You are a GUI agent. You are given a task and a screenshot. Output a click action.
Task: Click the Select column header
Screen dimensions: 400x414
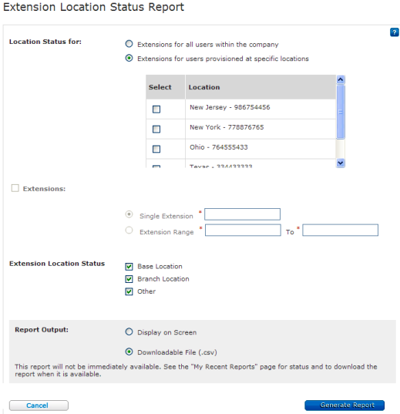[x=166, y=87]
